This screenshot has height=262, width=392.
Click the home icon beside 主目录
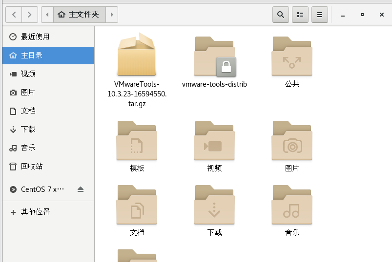point(13,56)
